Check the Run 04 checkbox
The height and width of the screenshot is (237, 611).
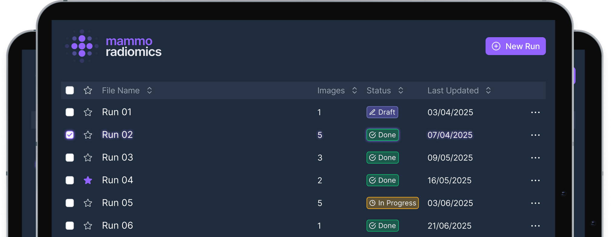tap(70, 180)
